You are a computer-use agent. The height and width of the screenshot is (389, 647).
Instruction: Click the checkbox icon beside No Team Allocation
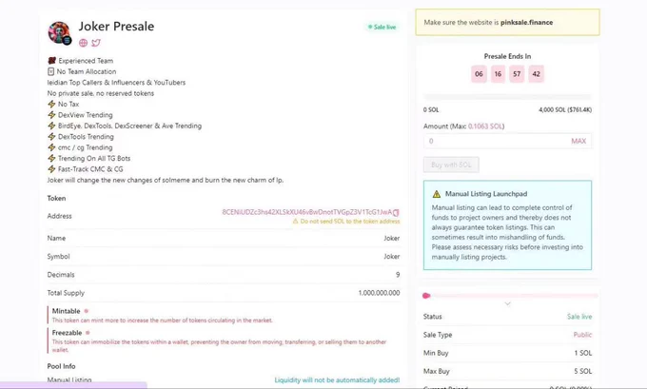tap(50, 71)
